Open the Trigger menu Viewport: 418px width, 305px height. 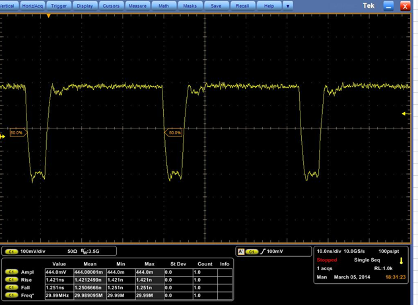[59, 5]
